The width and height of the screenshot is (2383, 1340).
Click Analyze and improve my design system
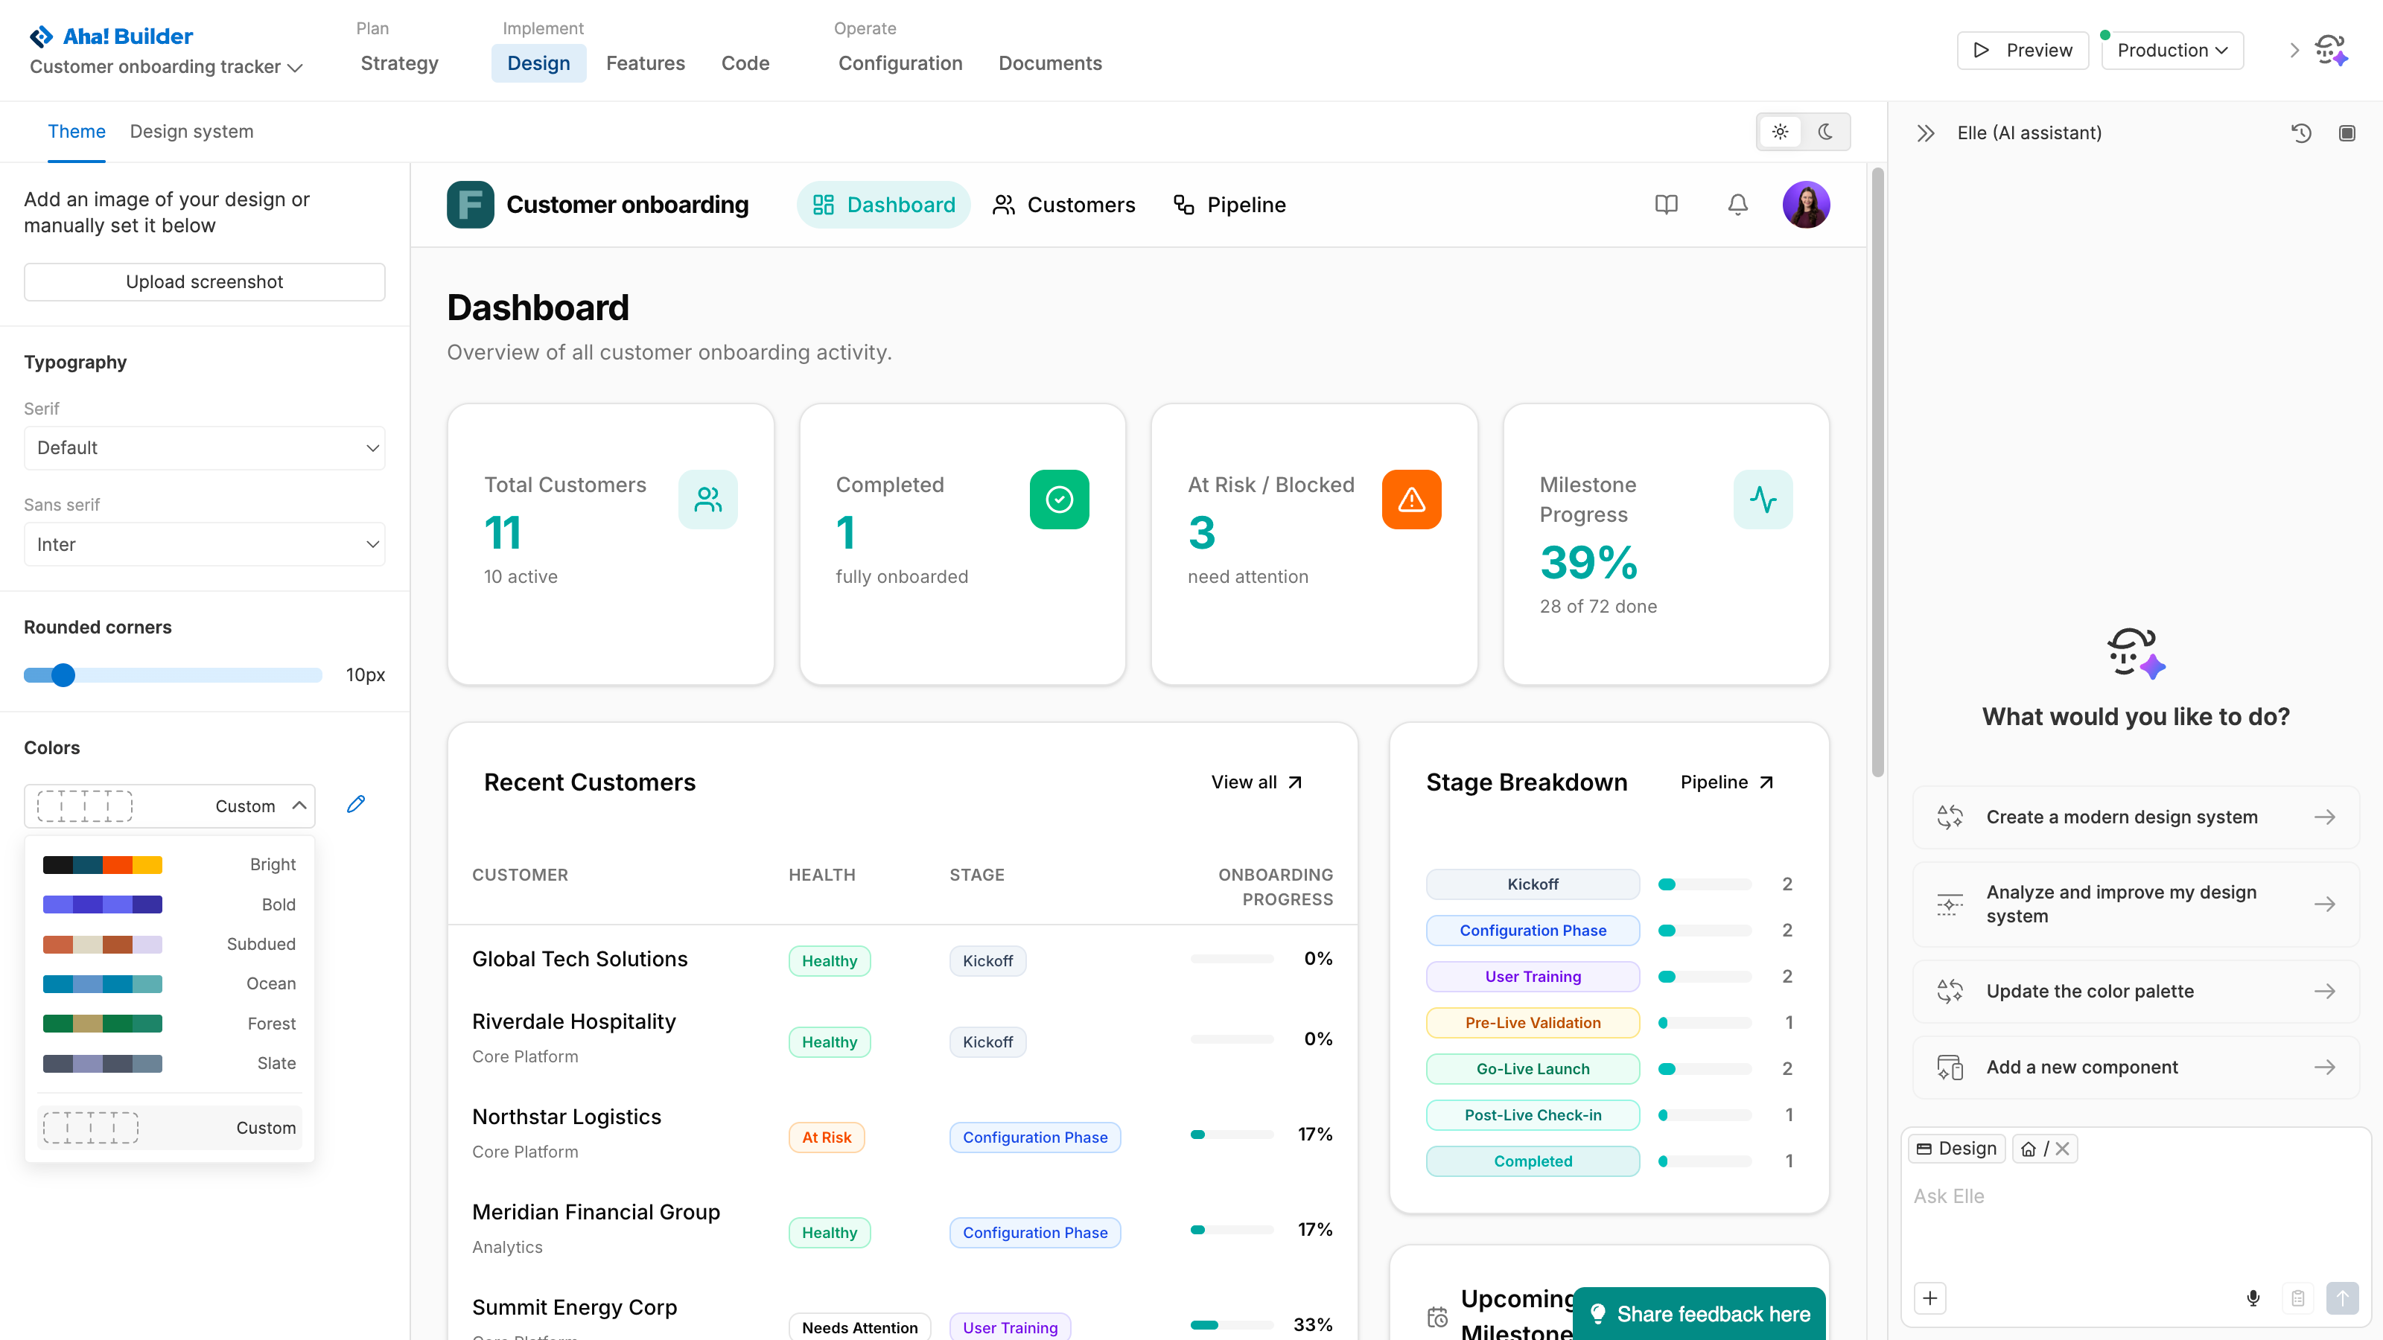click(x=2136, y=904)
